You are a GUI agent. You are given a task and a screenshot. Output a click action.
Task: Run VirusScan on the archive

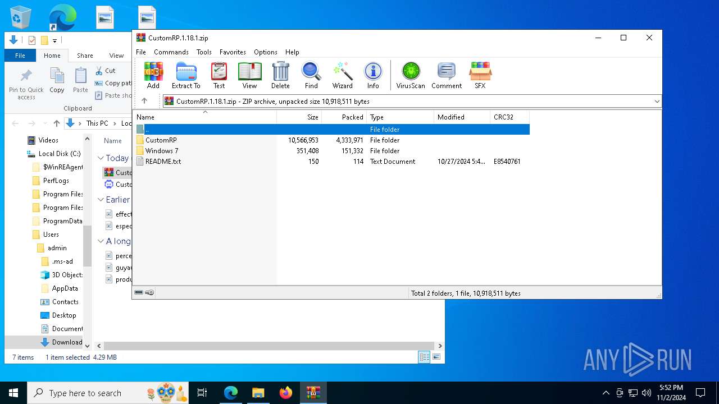point(411,75)
